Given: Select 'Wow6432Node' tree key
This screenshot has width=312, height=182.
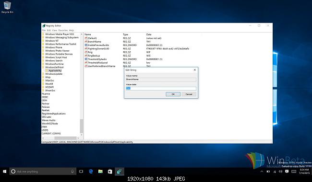Looking at the screenshot, I should (x=50, y=124).
